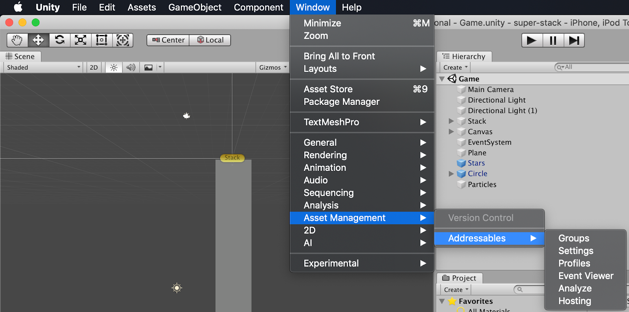Click the Stack label in Scene view
The width and height of the screenshot is (629, 312).
point(232,158)
